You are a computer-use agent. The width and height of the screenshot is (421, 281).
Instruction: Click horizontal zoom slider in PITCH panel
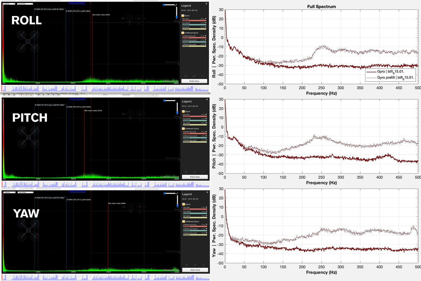coord(170,101)
